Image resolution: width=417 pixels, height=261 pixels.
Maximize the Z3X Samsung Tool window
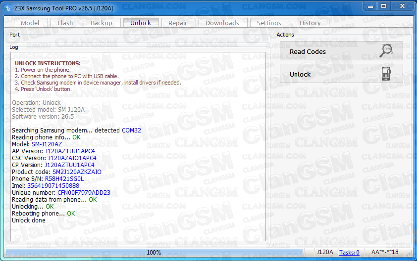click(384, 6)
